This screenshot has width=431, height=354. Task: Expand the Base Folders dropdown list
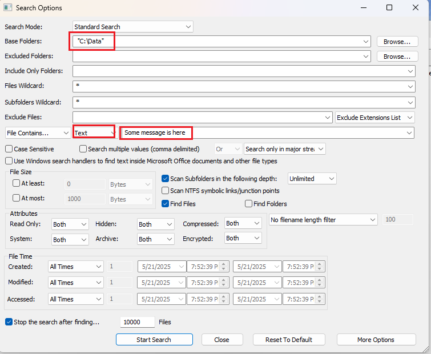click(x=365, y=42)
